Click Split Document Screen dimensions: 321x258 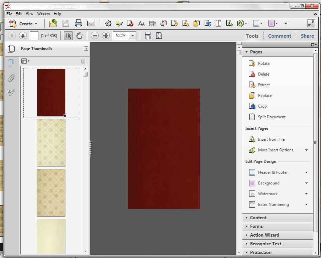(x=272, y=117)
